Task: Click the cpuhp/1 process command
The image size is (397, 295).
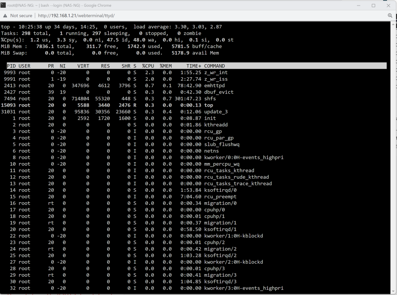Action: [214, 216]
